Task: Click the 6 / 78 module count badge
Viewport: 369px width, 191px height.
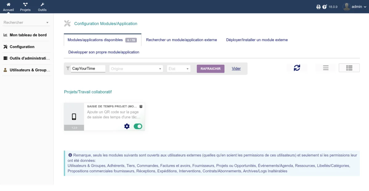Action: [131, 40]
